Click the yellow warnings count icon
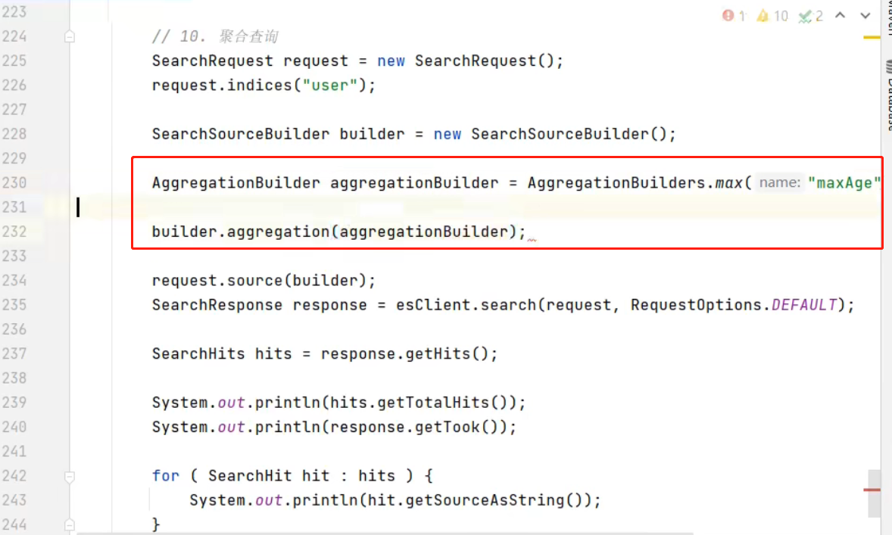 point(763,15)
